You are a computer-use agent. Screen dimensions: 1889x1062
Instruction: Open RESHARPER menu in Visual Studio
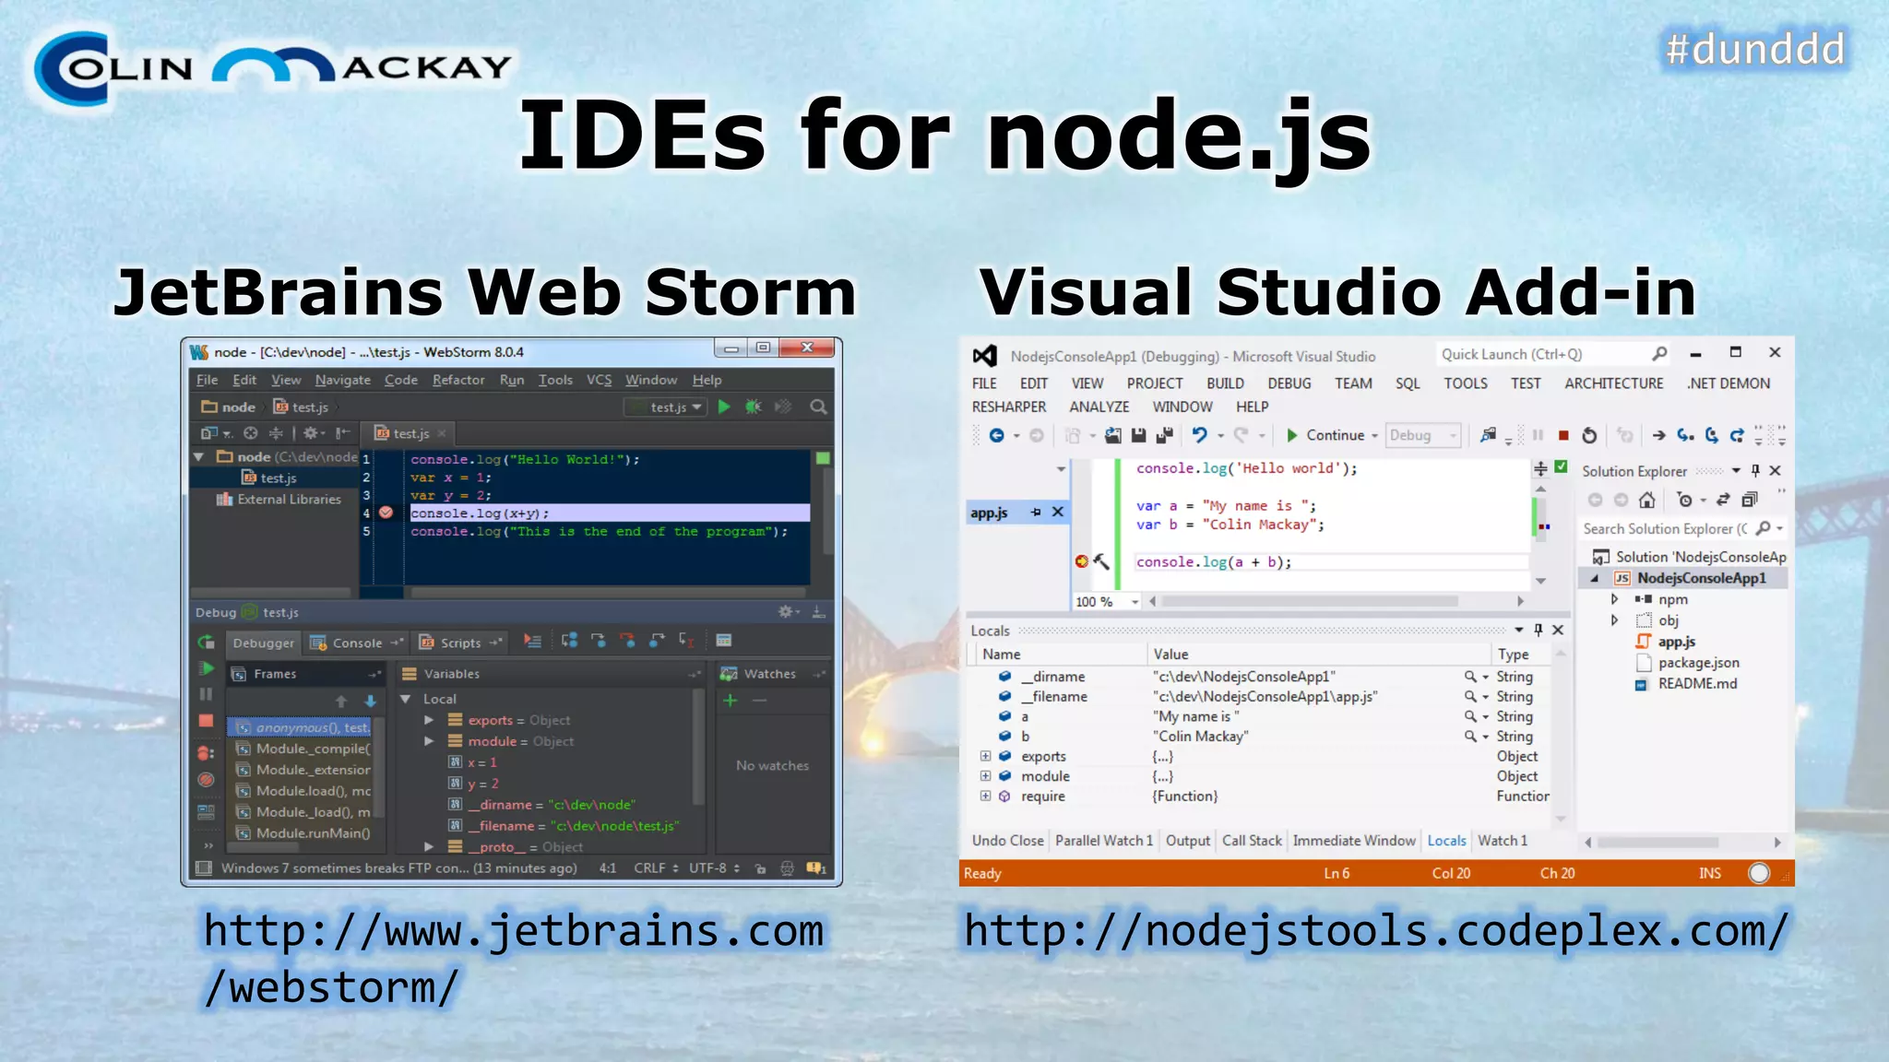1009,407
